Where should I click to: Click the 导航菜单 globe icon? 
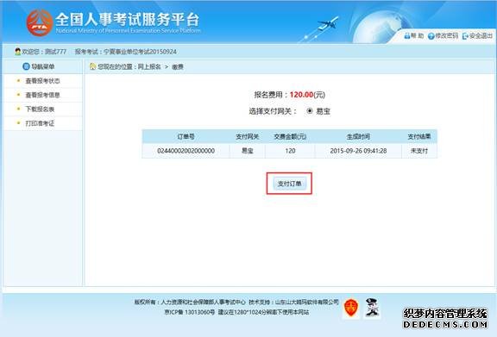tap(26, 66)
